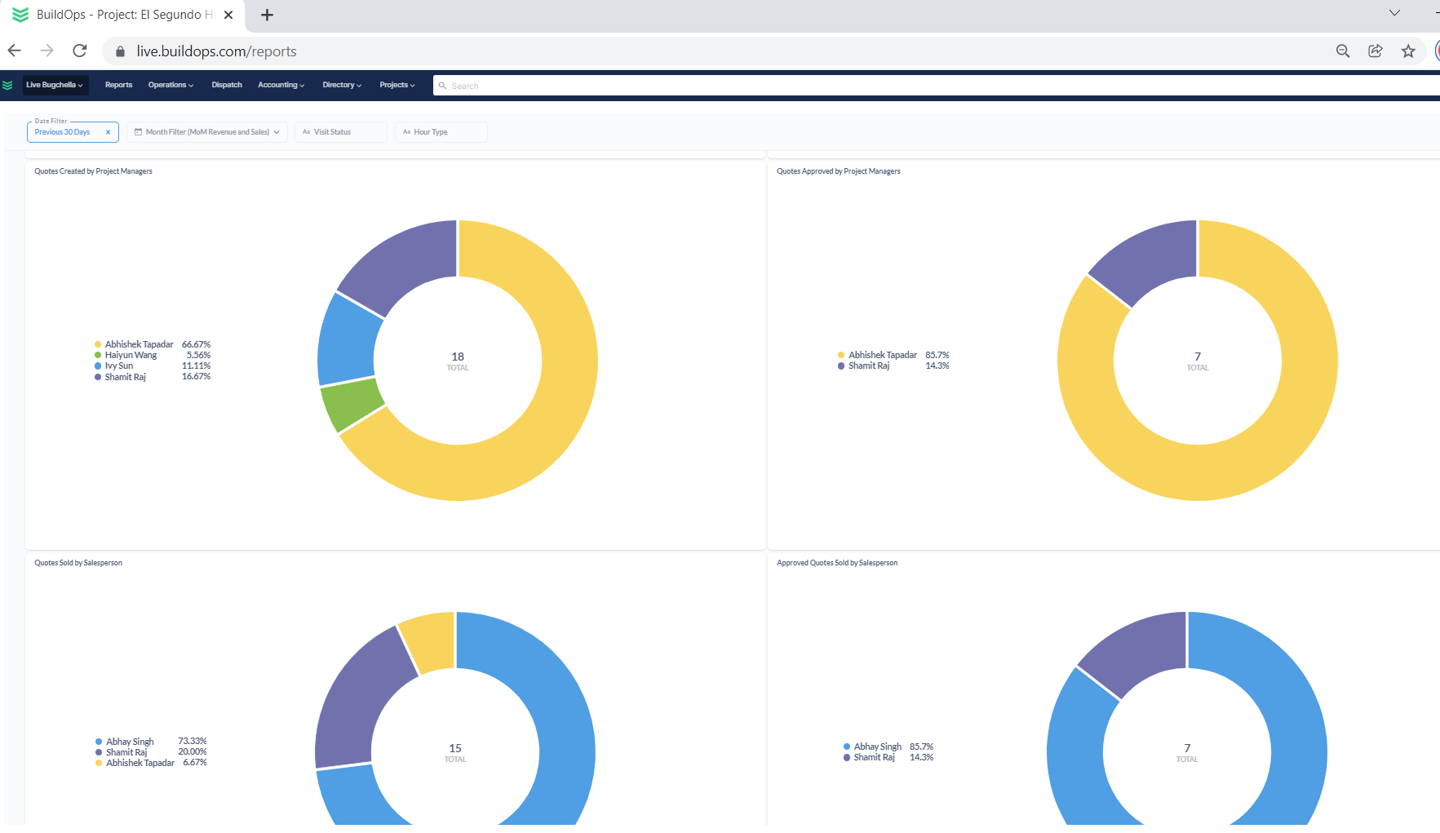Open the Accounting menu
This screenshot has width=1440, height=833.
(281, 85)
